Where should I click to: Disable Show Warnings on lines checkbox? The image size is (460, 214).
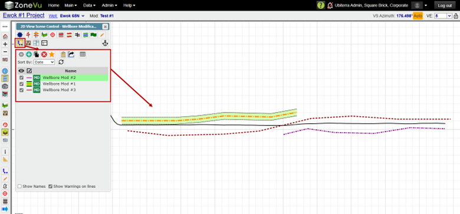point(51,186)
